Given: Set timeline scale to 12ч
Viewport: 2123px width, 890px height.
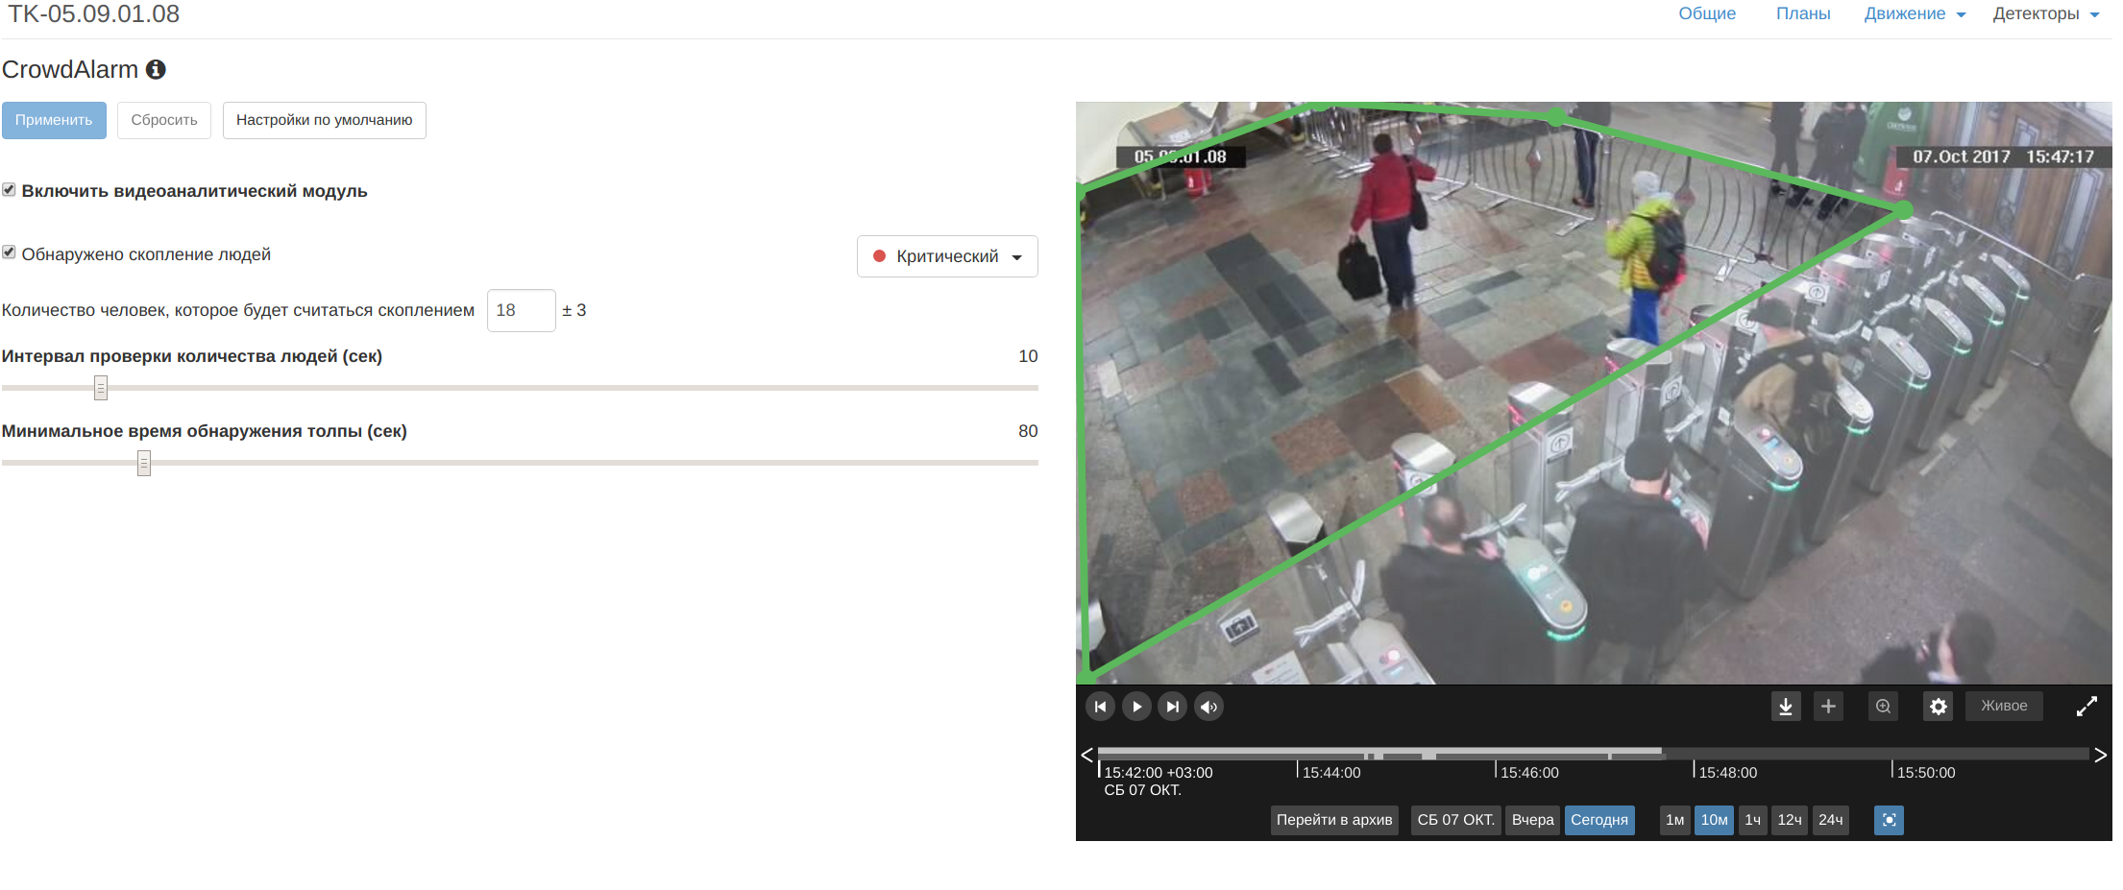Looking at the screenshot, I should (1790, 820).
